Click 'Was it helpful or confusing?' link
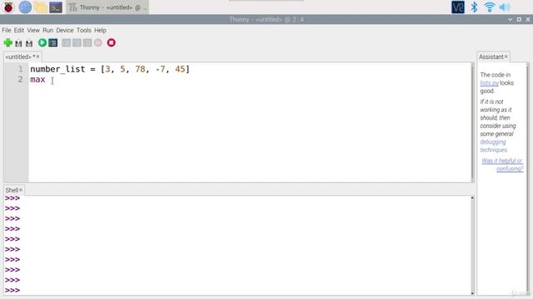 (x=502, y=164)
